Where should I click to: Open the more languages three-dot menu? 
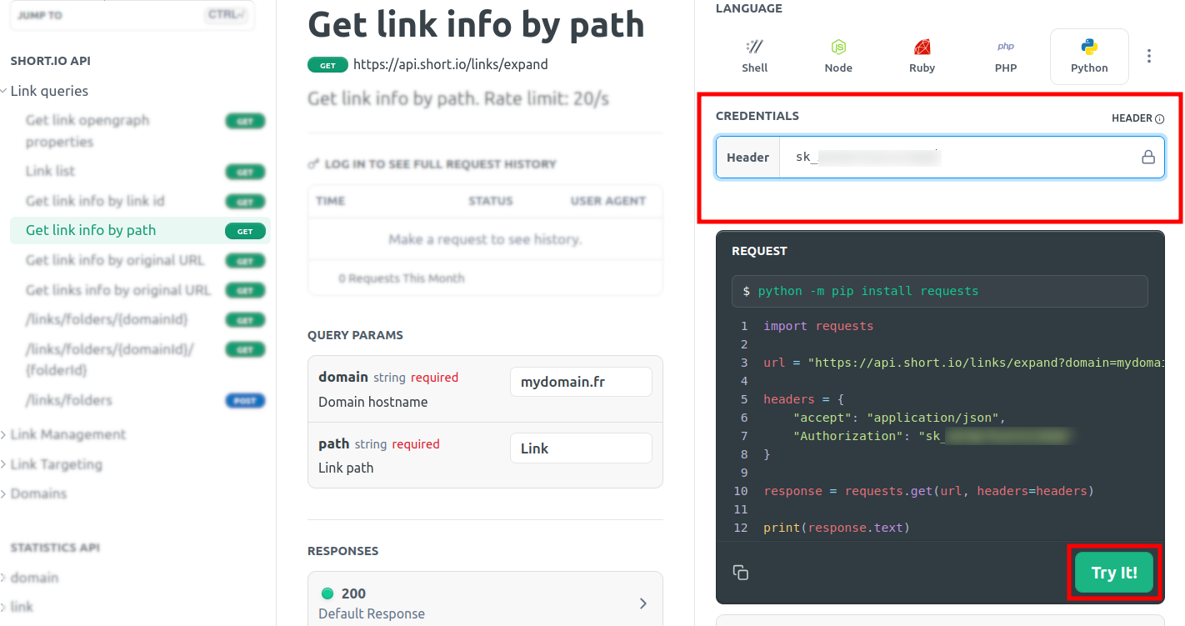[1149, 56]
